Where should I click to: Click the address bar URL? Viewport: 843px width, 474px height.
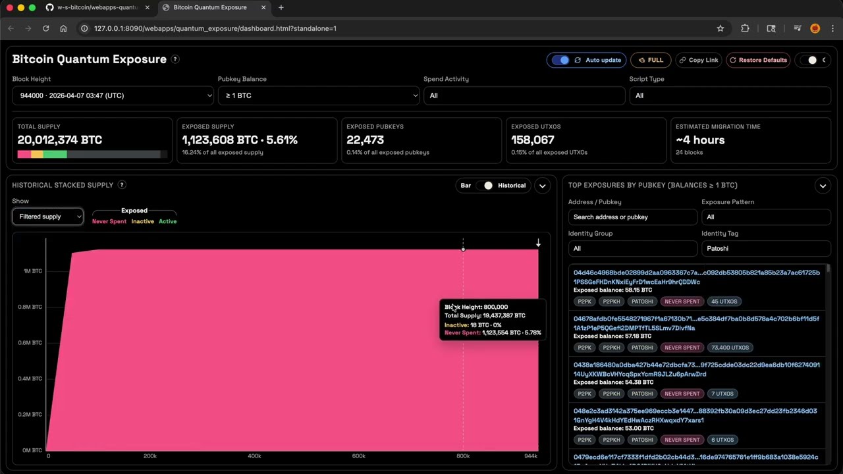[x=215, y=28]
